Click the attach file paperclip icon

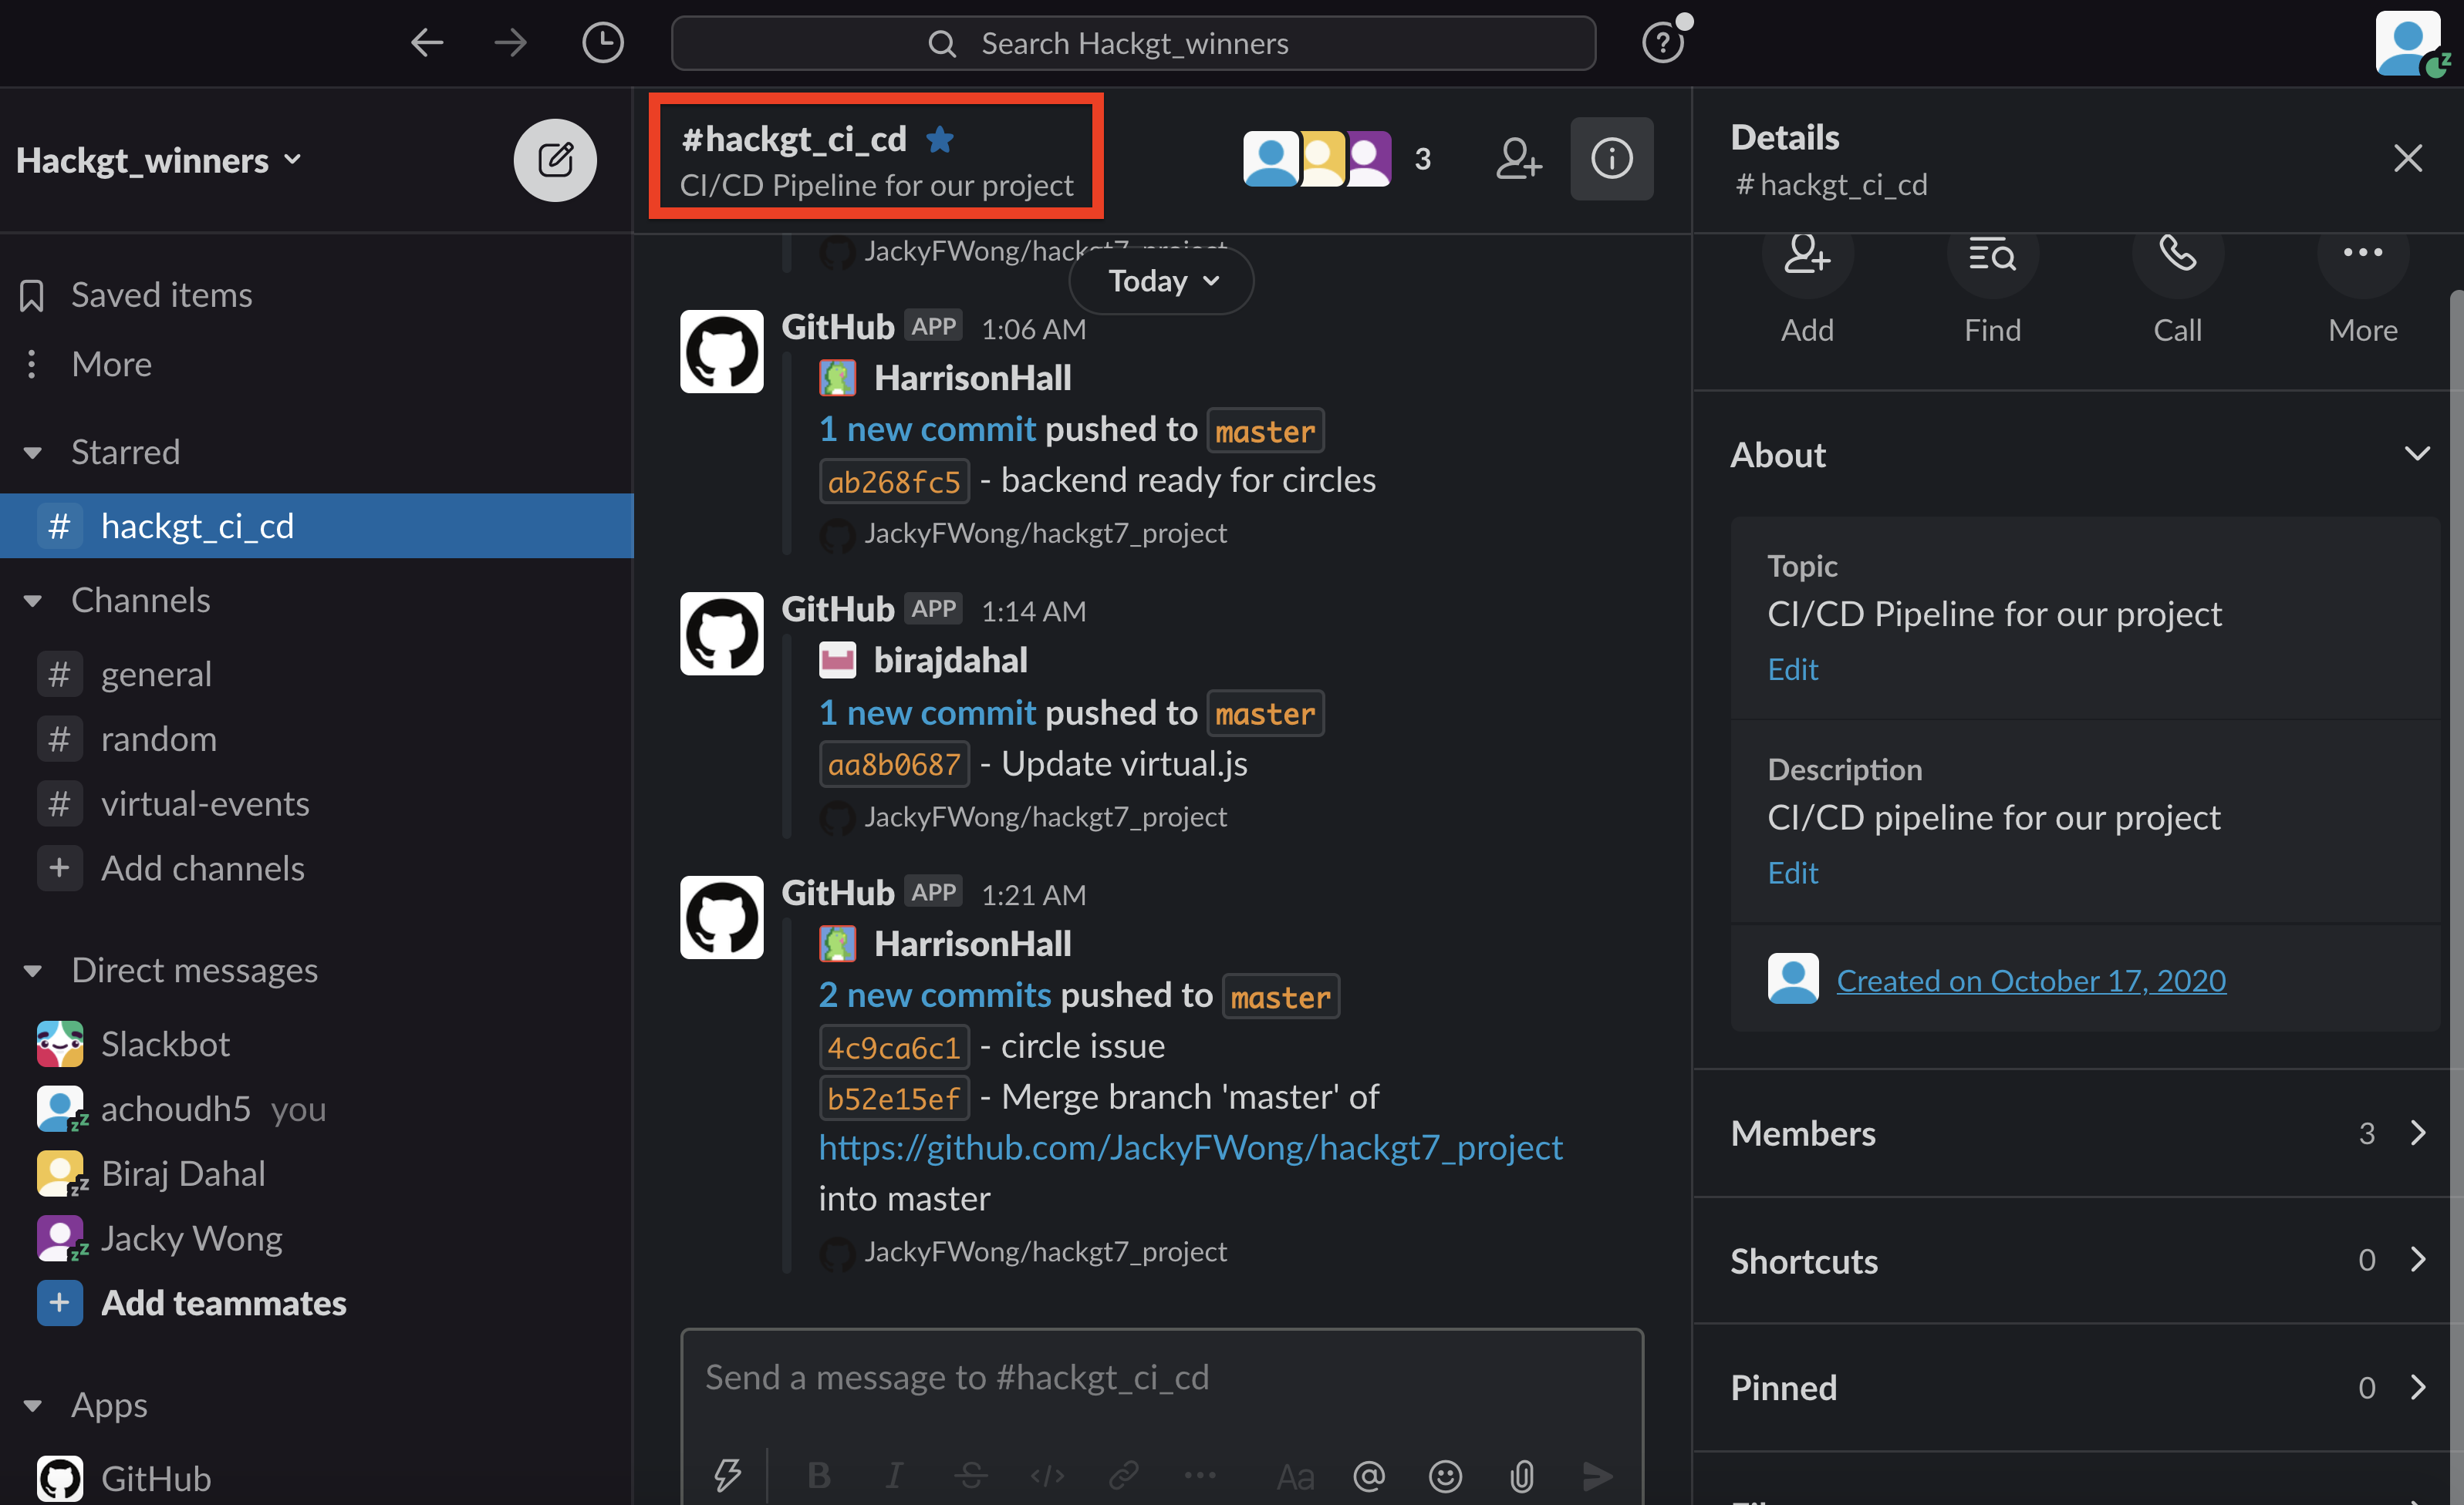click(x=1521, y=1475)
